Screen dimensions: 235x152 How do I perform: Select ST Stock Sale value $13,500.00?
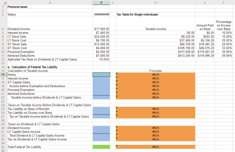click(101, 44)
